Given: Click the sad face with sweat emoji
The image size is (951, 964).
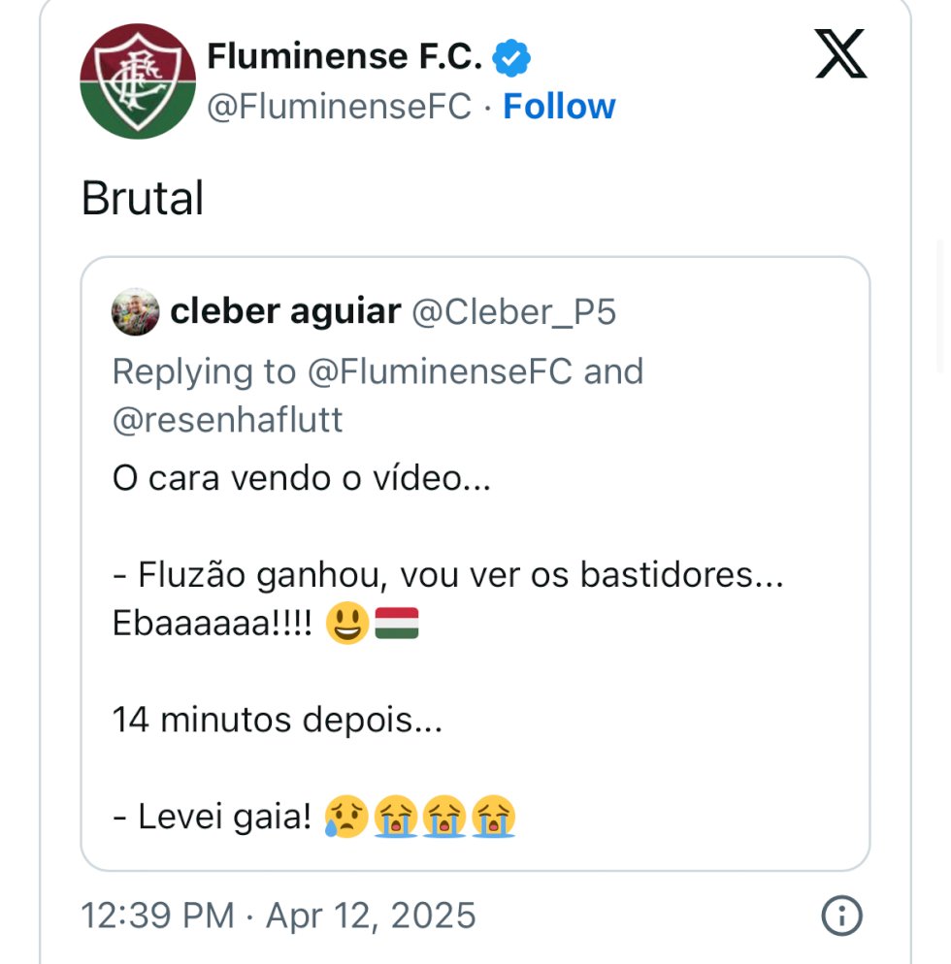Looking at the screenshot, I should [346, 817].
